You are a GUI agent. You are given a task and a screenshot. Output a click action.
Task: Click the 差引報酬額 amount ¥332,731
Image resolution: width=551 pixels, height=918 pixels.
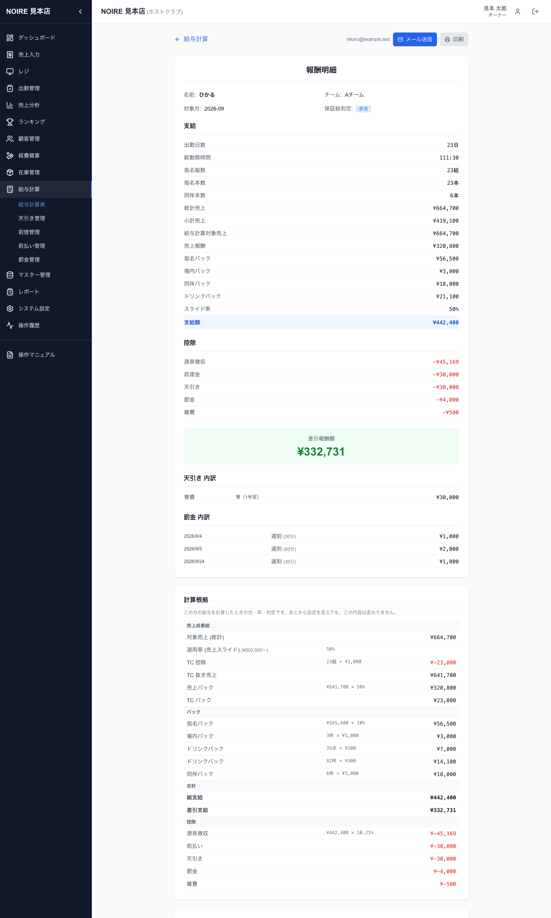tap(321, 452)
